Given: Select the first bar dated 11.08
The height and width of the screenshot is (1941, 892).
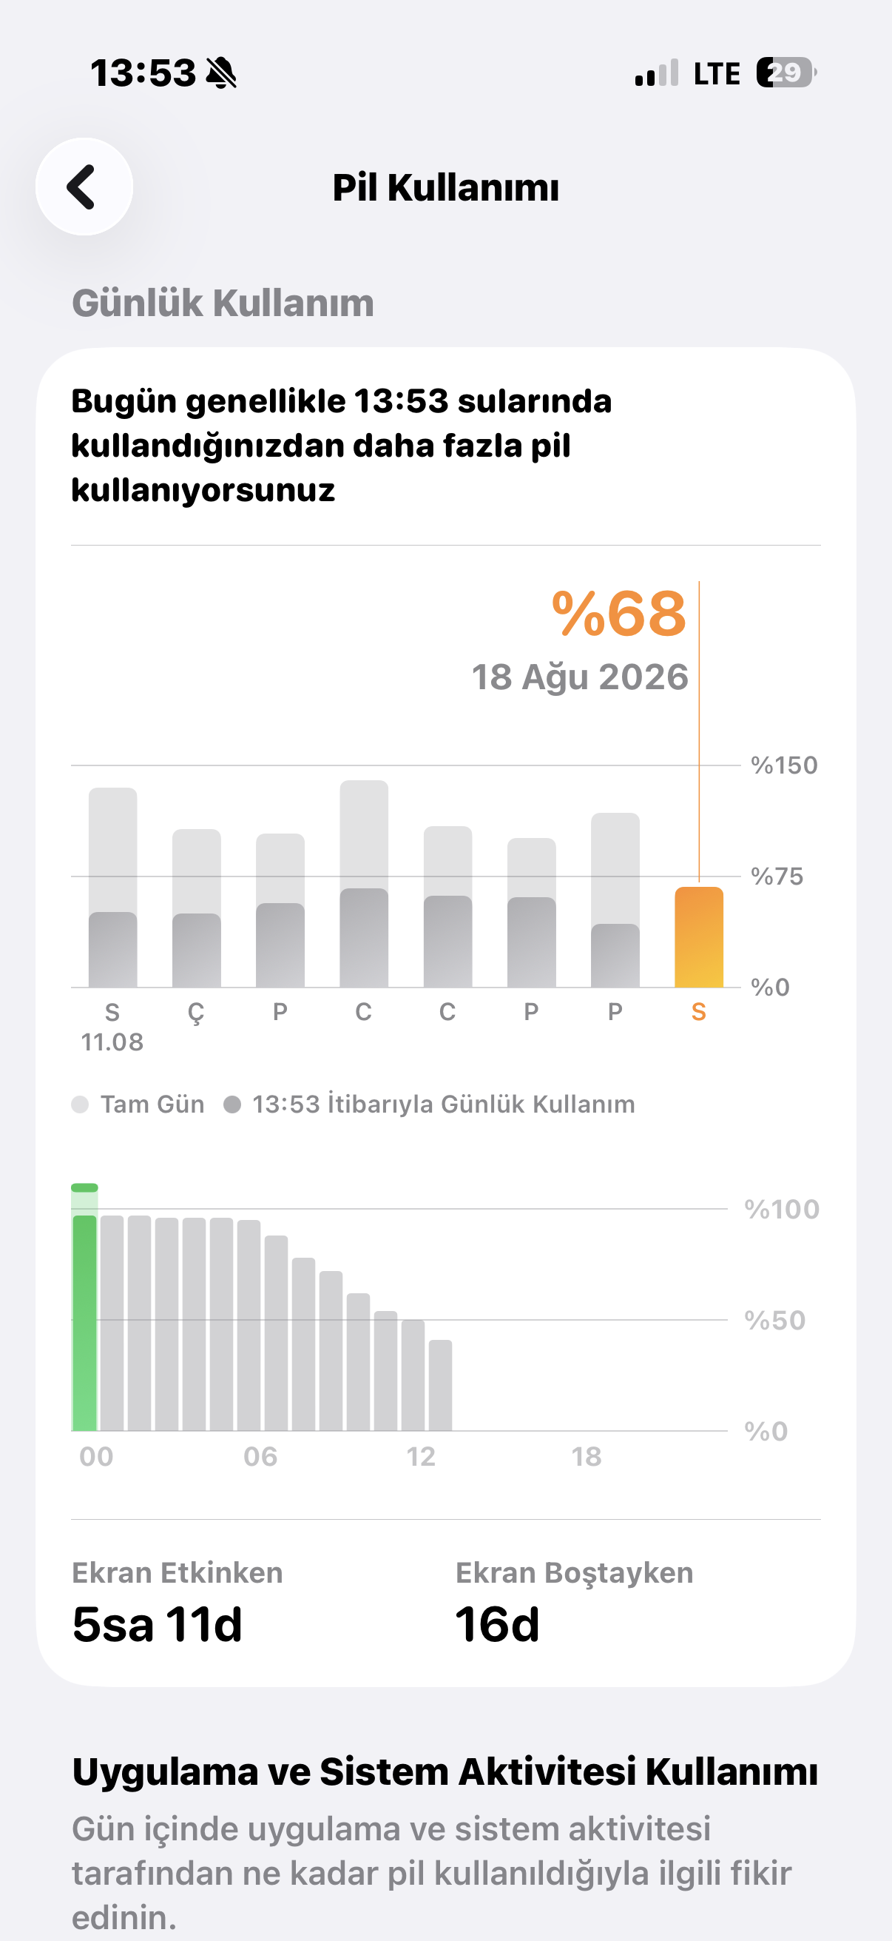Looking at the screenshot, I should [x=113, y=887].
